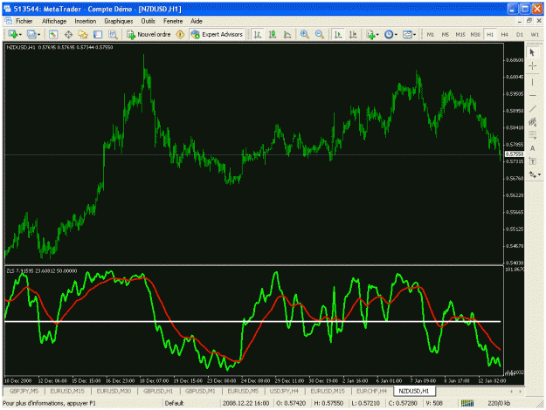Open the Graphiques menu
The width and height of the screenshot is (546, 410).
pos(119,21)
